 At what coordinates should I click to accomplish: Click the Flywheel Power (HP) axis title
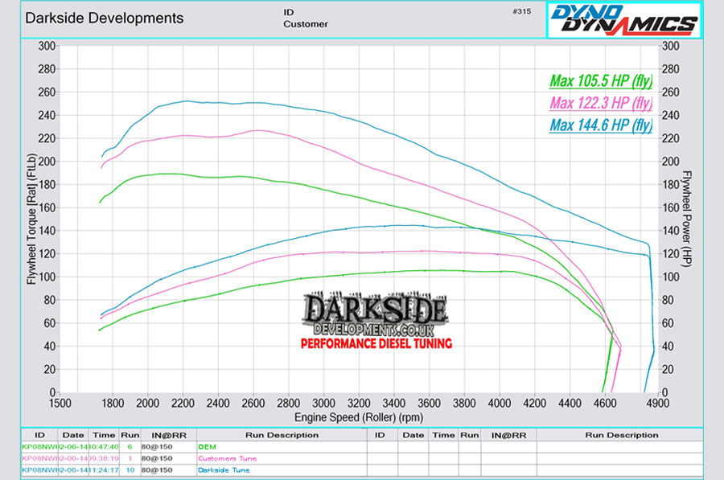point(687,219)
